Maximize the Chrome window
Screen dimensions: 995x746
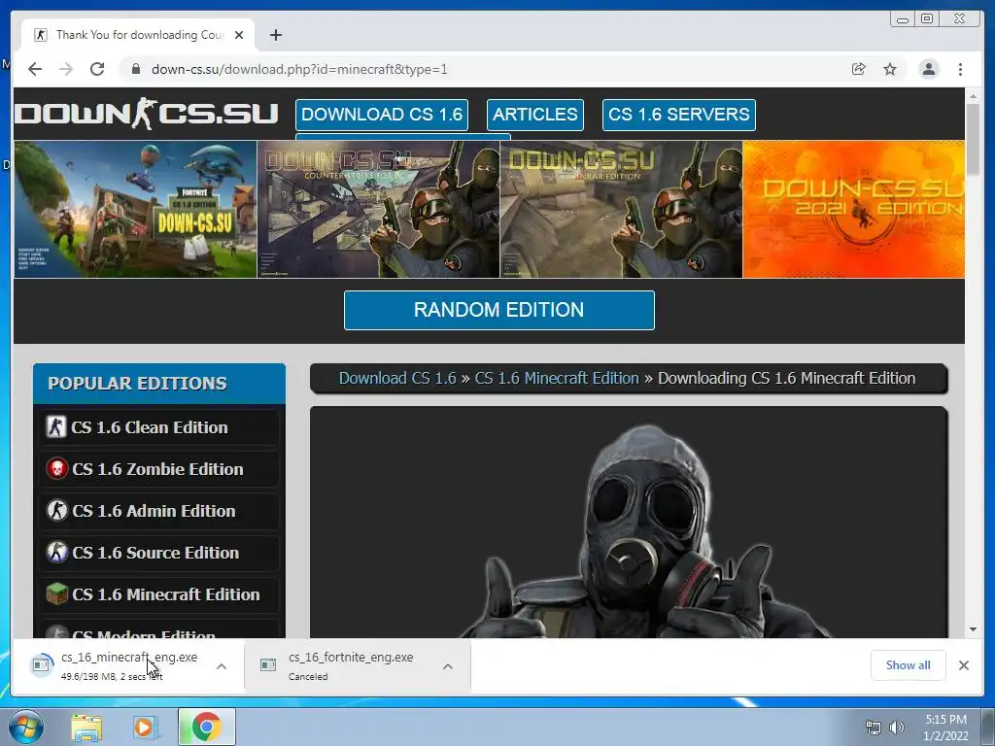tap(927, 19)
